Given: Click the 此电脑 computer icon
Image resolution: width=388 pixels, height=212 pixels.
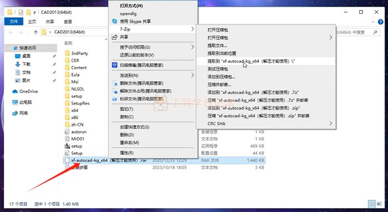Looking at the screenshot, I should coord(15,102).
